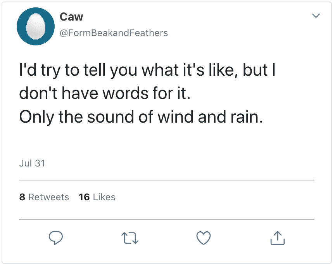Click the display name Caw
Screen dimensions: 335x267
pos(71,17)
